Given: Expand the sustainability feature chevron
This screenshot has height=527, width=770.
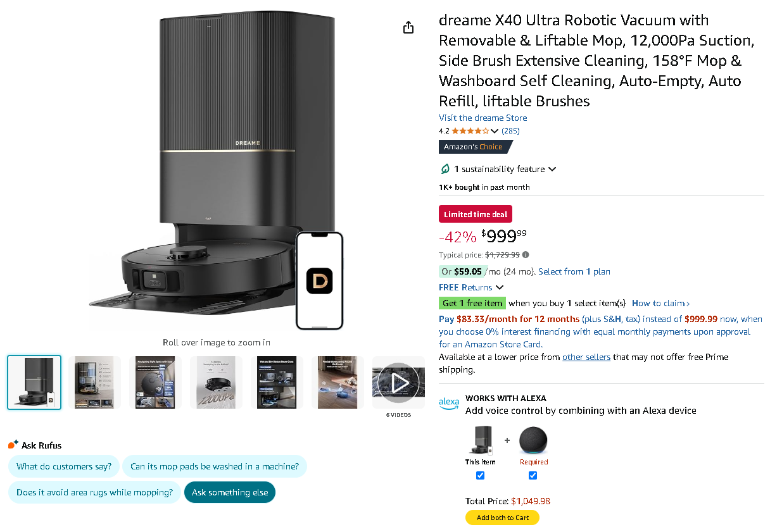Looking at the screenshot, I should click(552, 169).
